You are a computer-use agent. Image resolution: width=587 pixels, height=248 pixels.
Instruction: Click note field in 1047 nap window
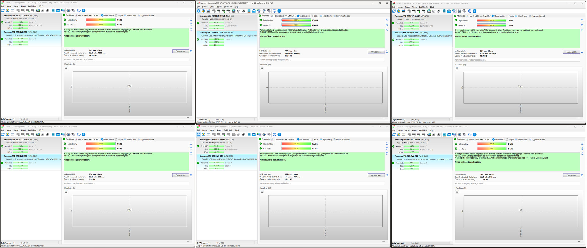coord(517,183)
